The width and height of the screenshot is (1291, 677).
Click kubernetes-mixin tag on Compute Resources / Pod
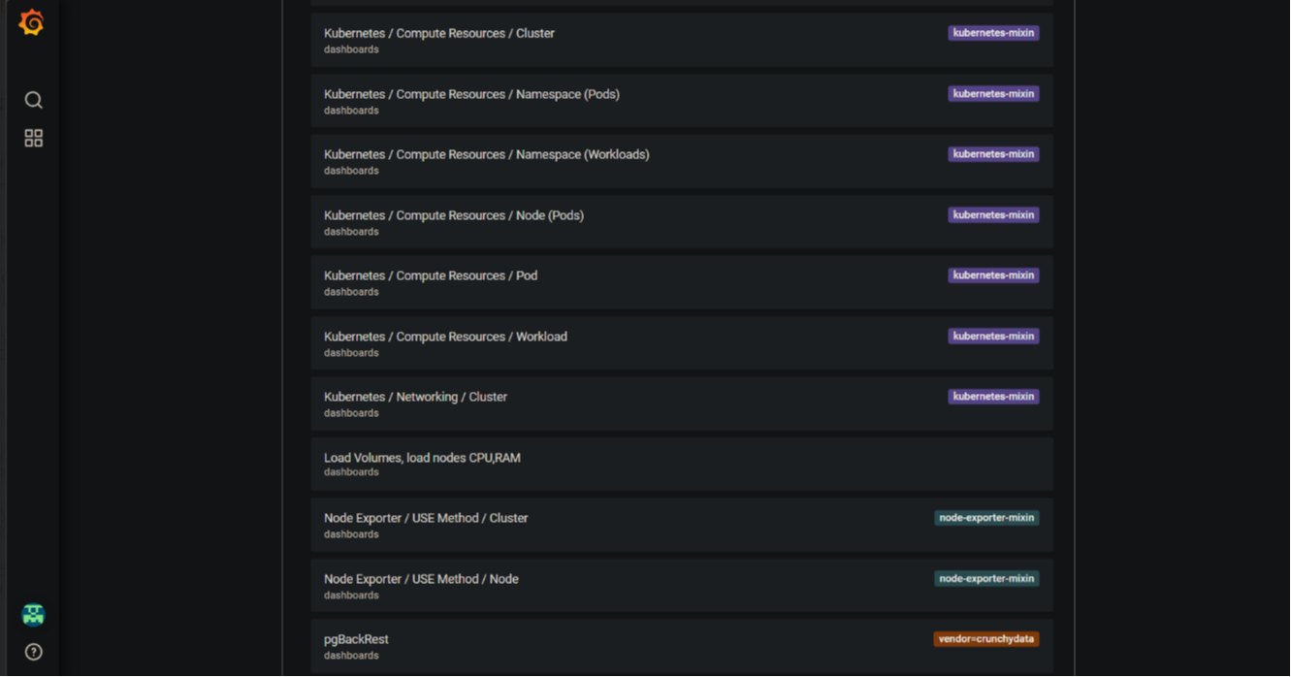(x=992, y=275)
